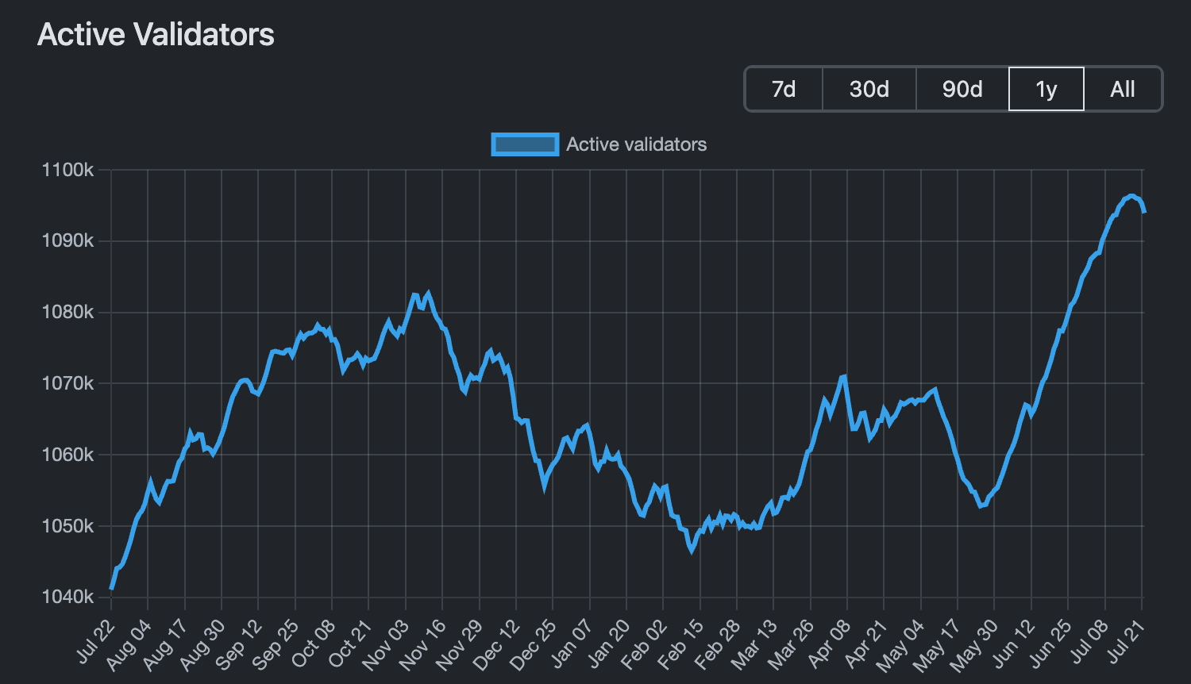Image resolution: width=1191 pixels, height=684 pixels.
Task: Select the All time range
Action: 1122,89
